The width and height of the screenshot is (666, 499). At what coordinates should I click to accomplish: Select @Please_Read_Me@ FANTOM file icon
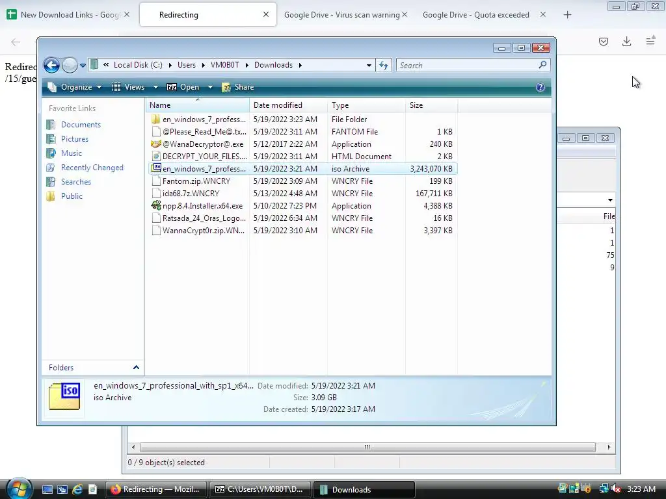pyautogui.click(x=156, y=131)
